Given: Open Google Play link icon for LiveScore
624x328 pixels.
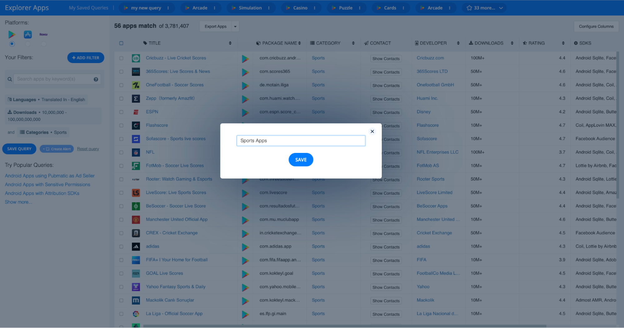Looking at the screenshot, I should click(245, 193).
